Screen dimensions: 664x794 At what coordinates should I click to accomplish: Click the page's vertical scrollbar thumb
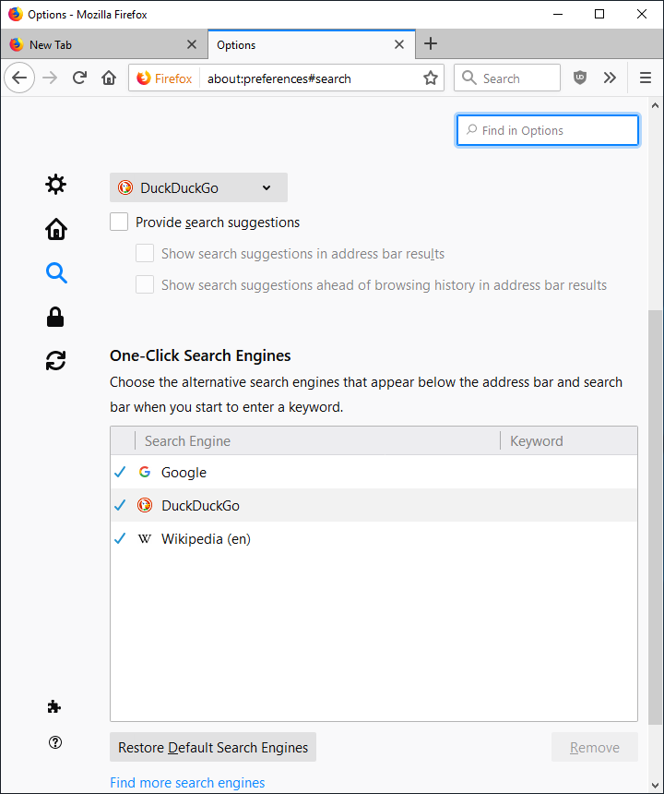click(x=656, y=516)
